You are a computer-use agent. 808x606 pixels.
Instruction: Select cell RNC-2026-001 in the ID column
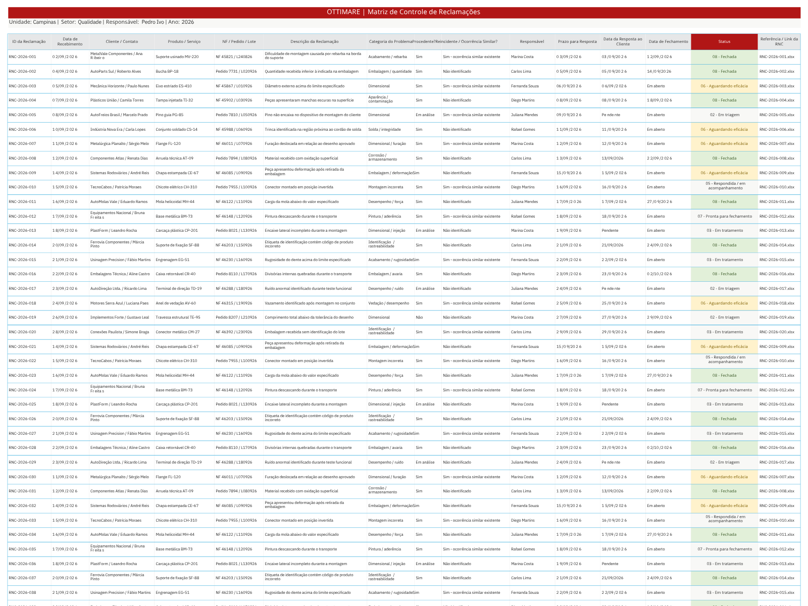pyautogui.click(x=29, y=57)
